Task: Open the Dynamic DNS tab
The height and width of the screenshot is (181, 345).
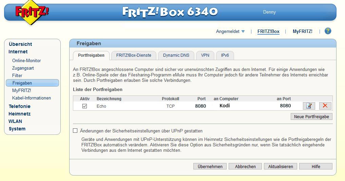Action: coord(176,55)
